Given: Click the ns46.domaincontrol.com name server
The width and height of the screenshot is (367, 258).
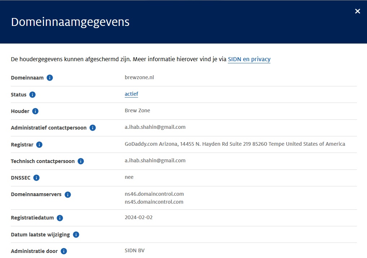Looking at the screenshot, I should point(154,194).
